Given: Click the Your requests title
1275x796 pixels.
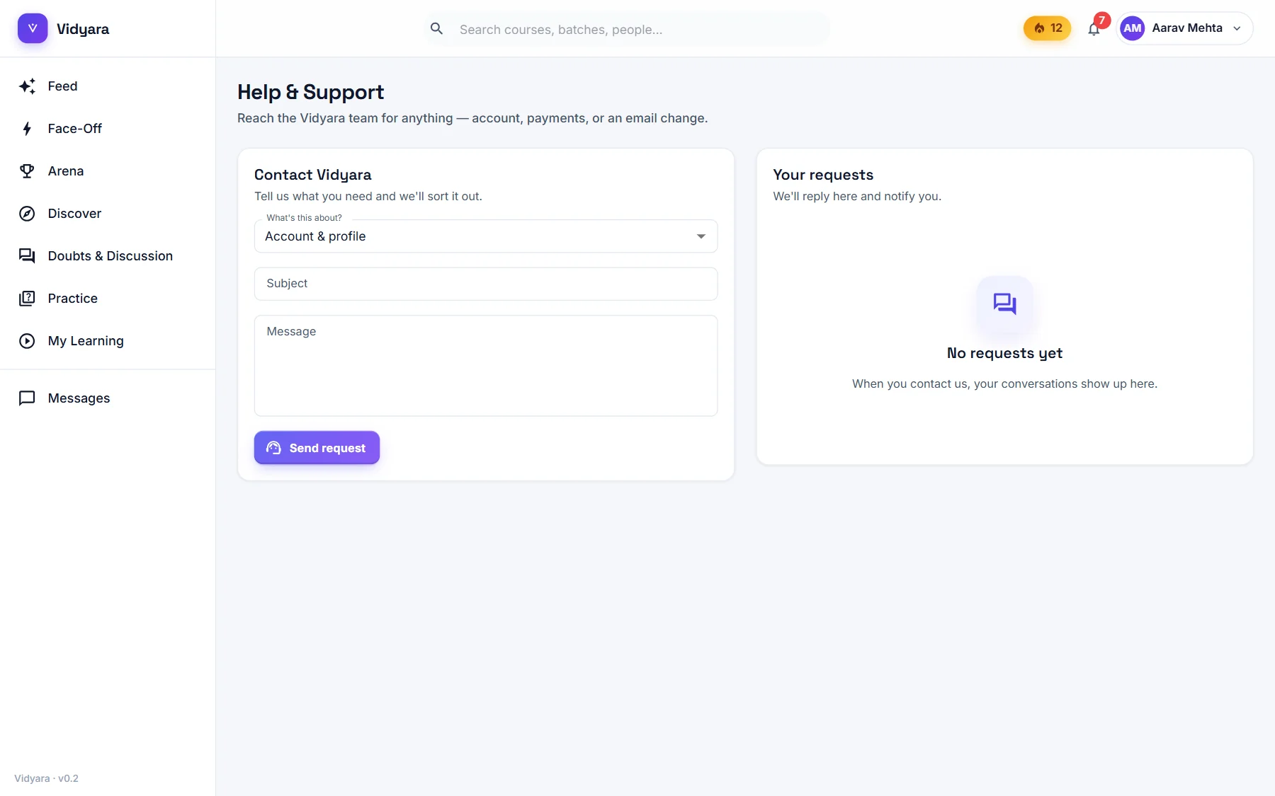Looking at the screenshot, I should click(823, 175).
